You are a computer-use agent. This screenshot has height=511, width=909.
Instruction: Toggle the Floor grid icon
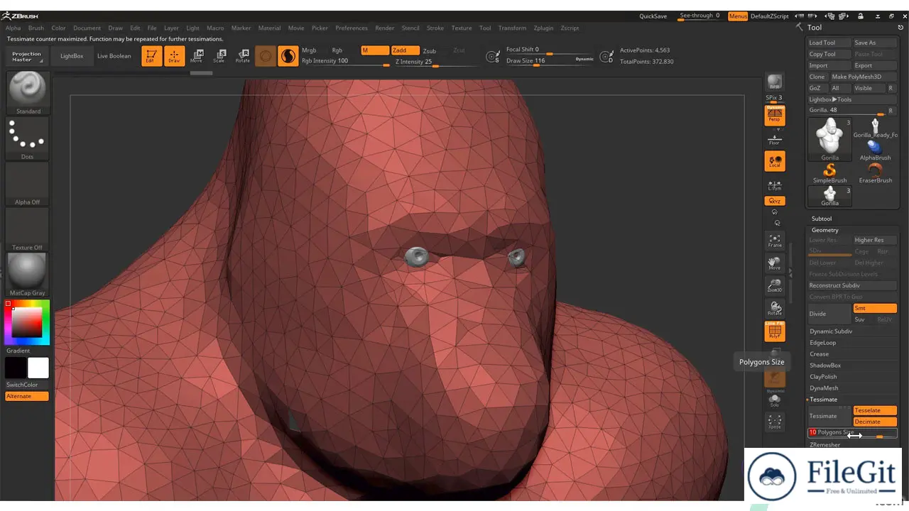775,139
